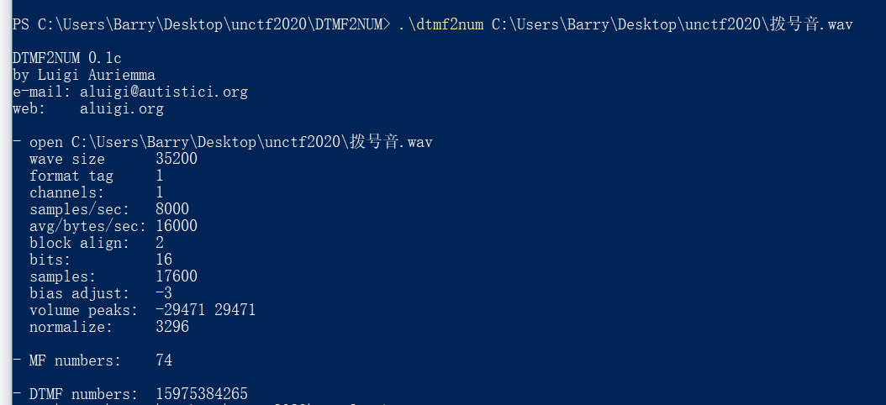This screenshot has height=405, width=886.
Task: Select the samples/sec value 8000
Action: (x=172, y=209)
